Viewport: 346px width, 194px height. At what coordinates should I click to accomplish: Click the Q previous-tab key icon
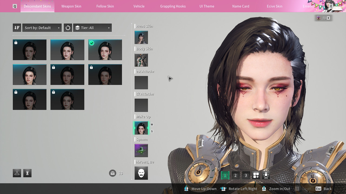point(15,6)
